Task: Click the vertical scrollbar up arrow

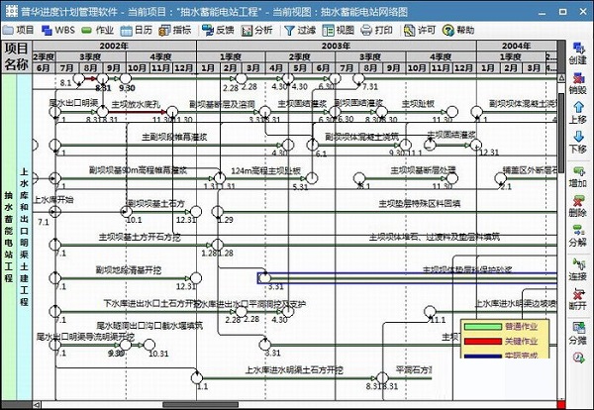Action: coord(561,78)
